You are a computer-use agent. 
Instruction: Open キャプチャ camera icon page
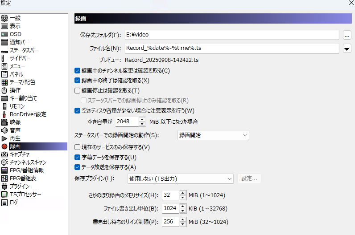coord(4,154)
